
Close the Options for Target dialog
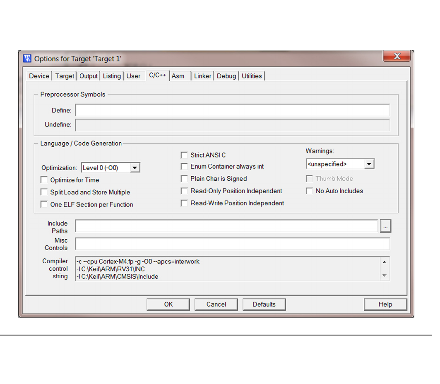[x=397, y=56]
